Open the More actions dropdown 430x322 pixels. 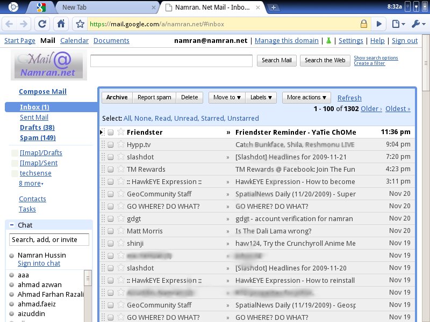point(306,97)
